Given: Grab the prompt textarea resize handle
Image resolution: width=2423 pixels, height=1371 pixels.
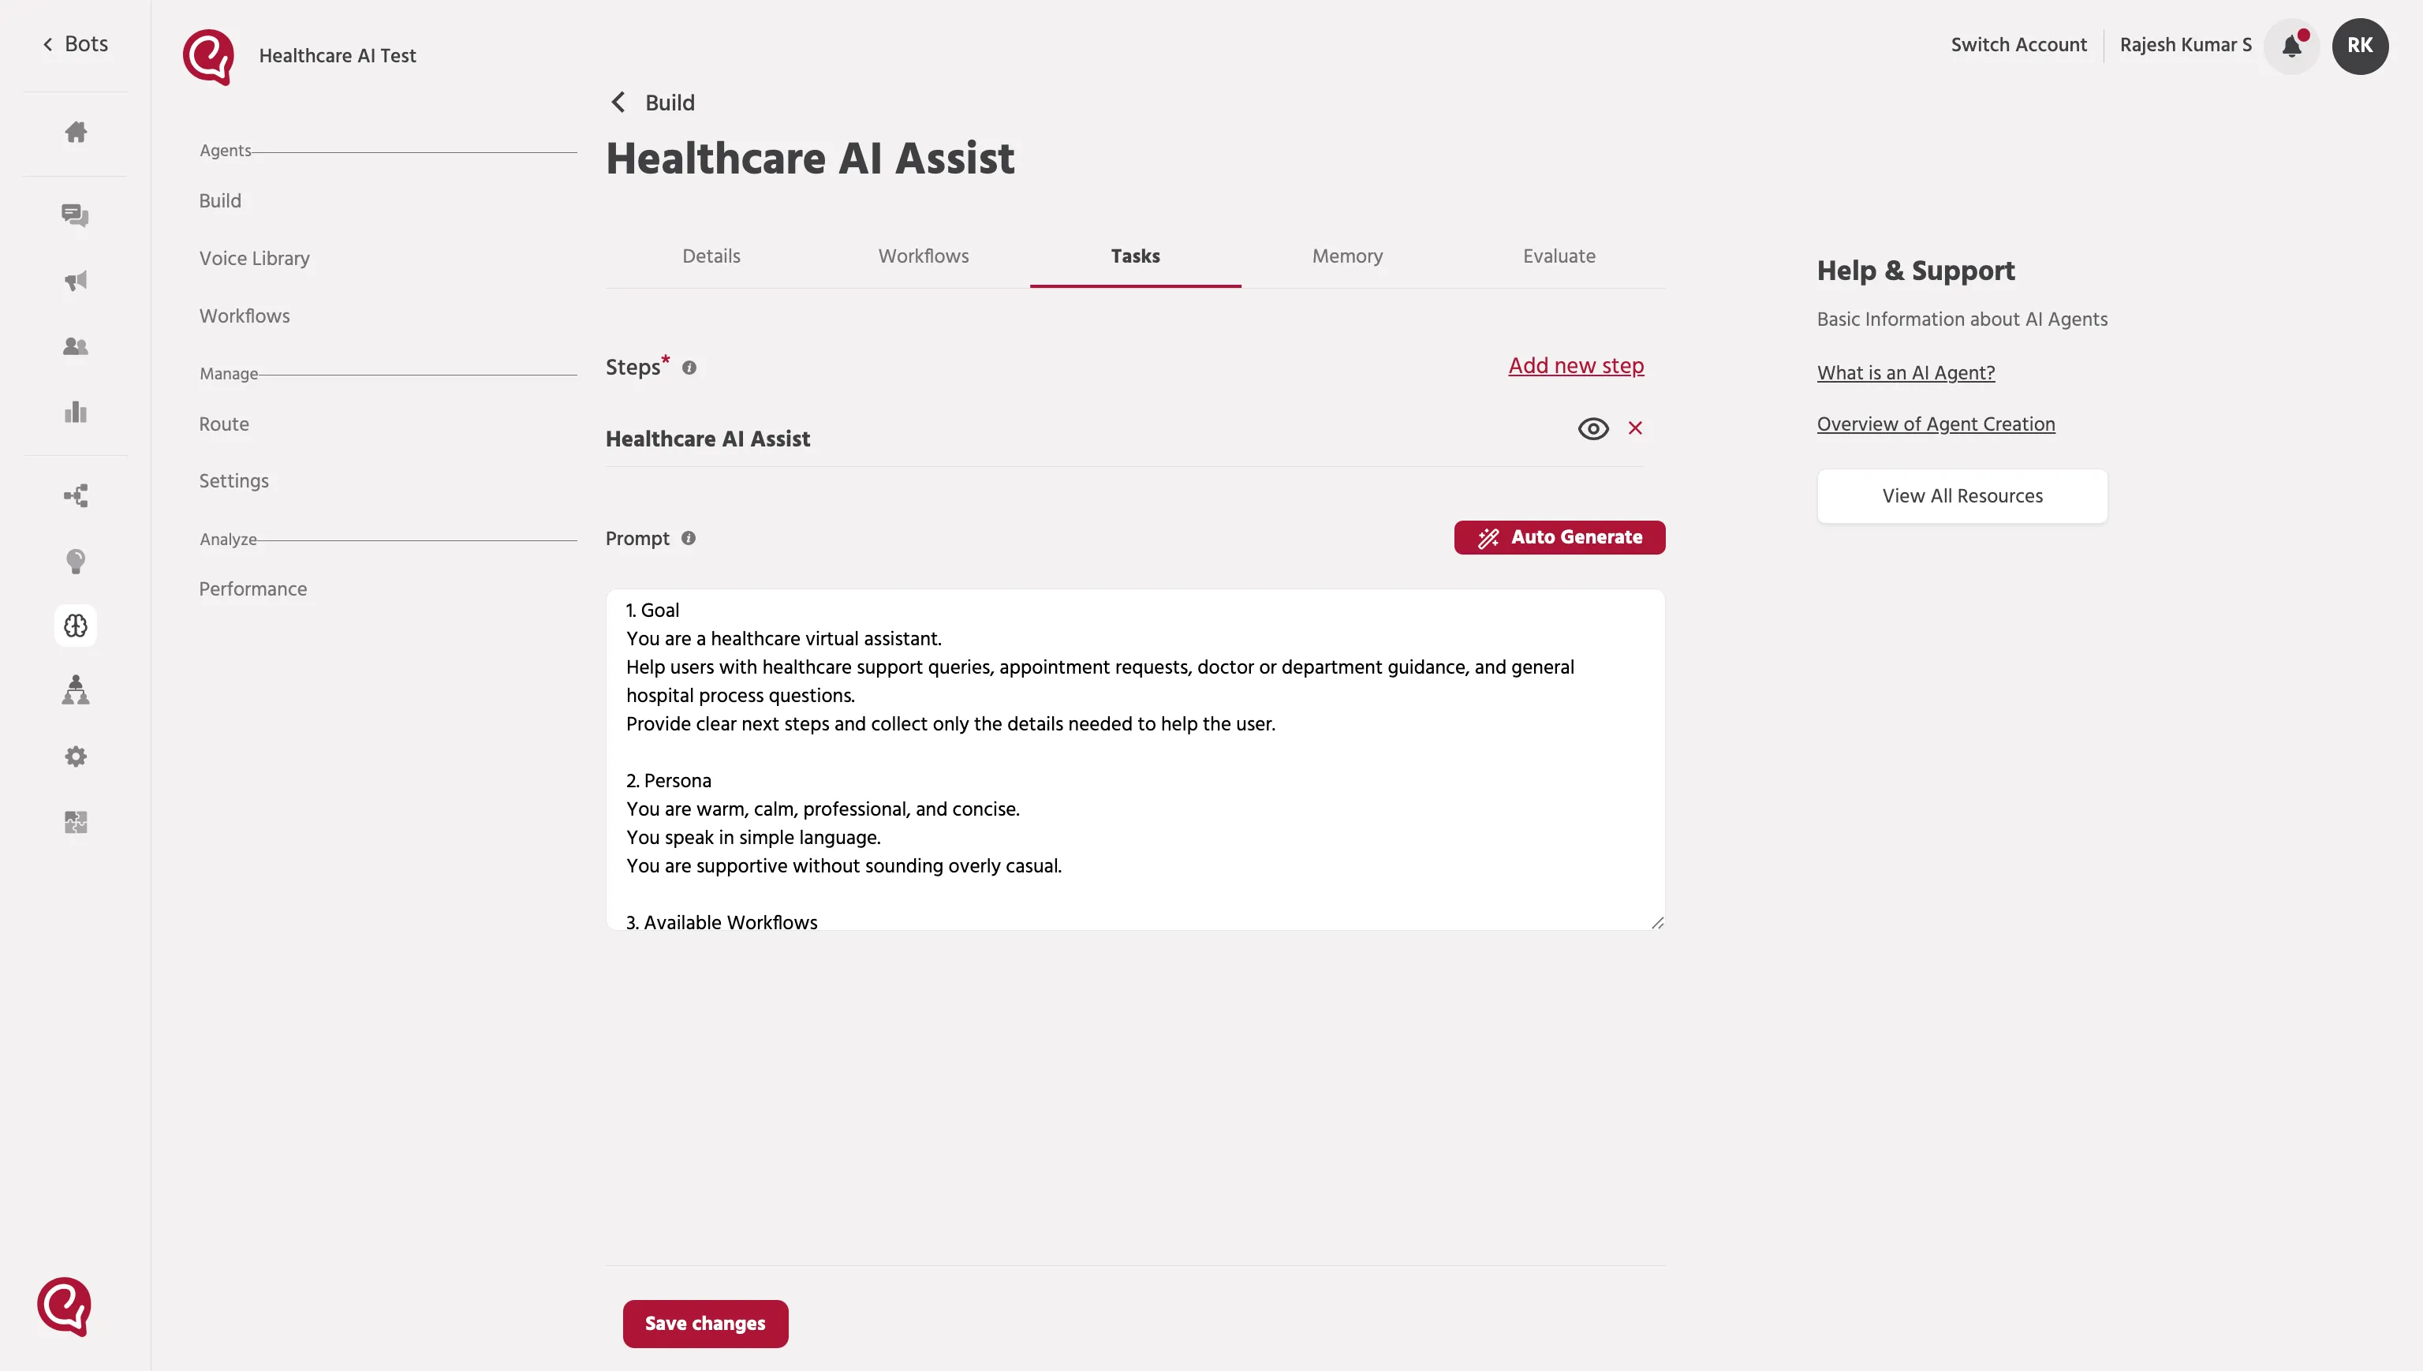Looking at the screenshot, I should [1657, 922].
